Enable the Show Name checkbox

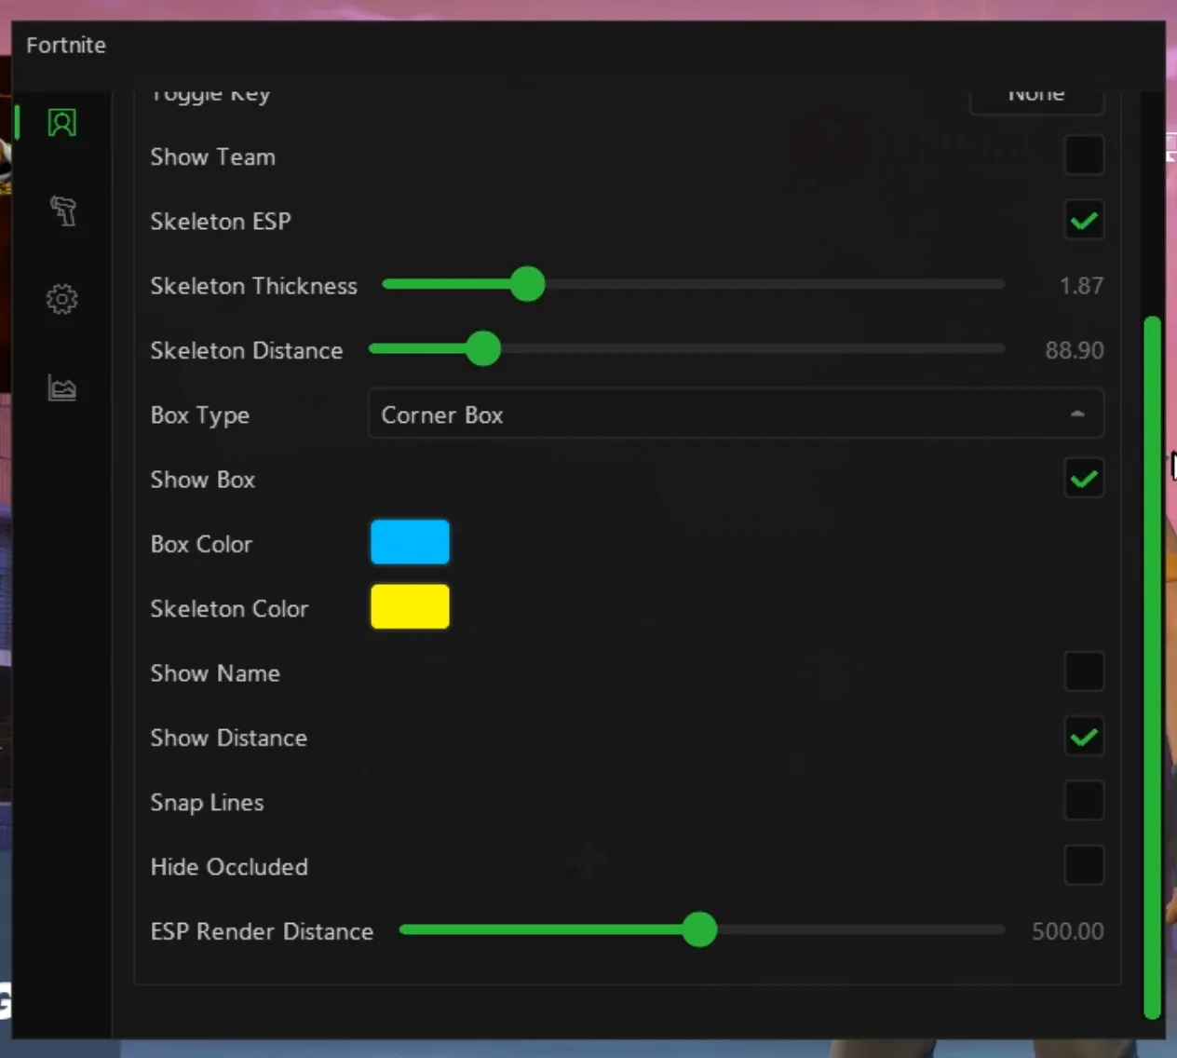click(x=1084, y=671)
